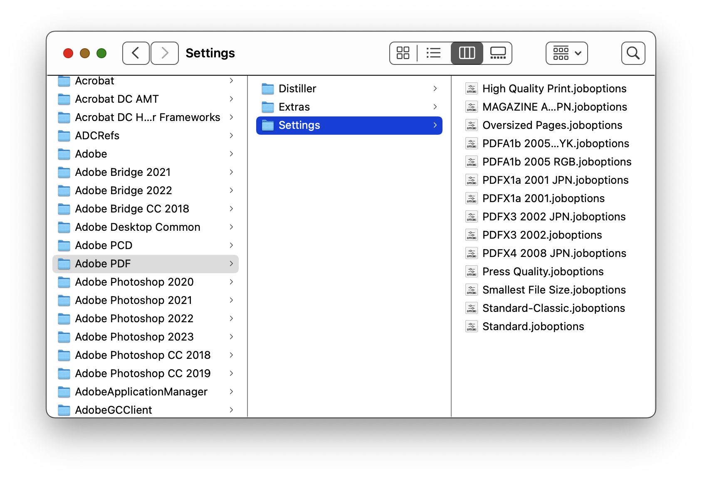702x479 pixels.
Task: Select the Adobe Desktop Common folder
Action: coord(138,227)
